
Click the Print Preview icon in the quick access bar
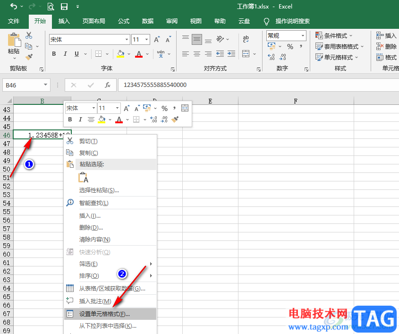tap(51, 7)
